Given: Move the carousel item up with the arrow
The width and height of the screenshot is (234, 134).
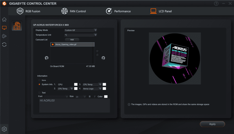Looking at the screenshot, I should (x=97, y=51).
